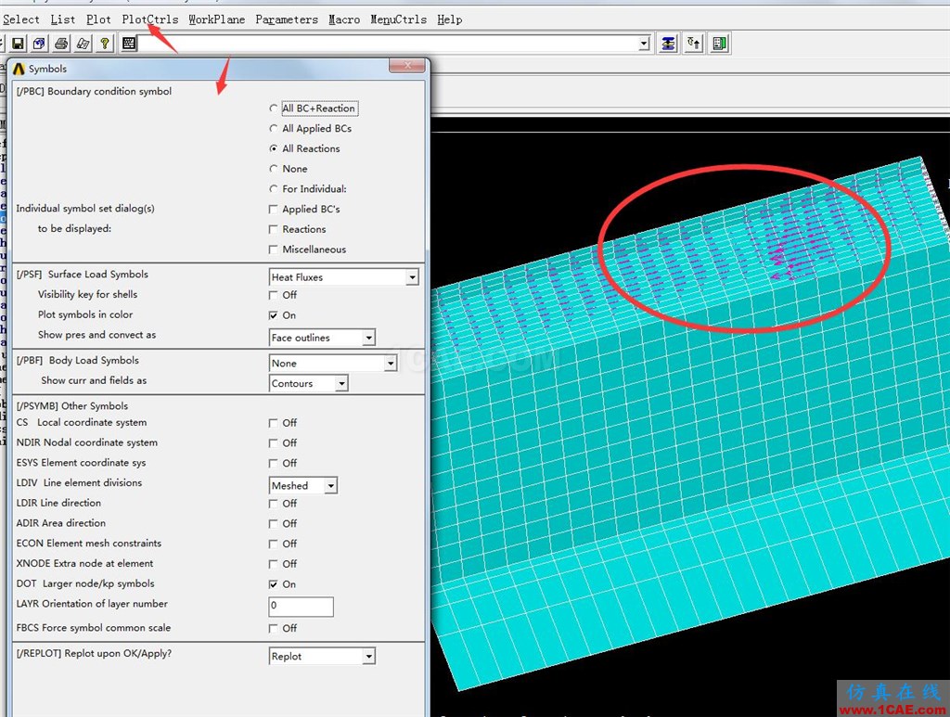
Task: Click the Save database toolbar icon
Action: pos(19,43)
